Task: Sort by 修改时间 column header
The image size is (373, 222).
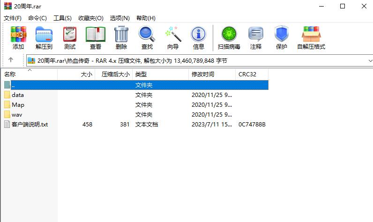Action: [212, 74]
